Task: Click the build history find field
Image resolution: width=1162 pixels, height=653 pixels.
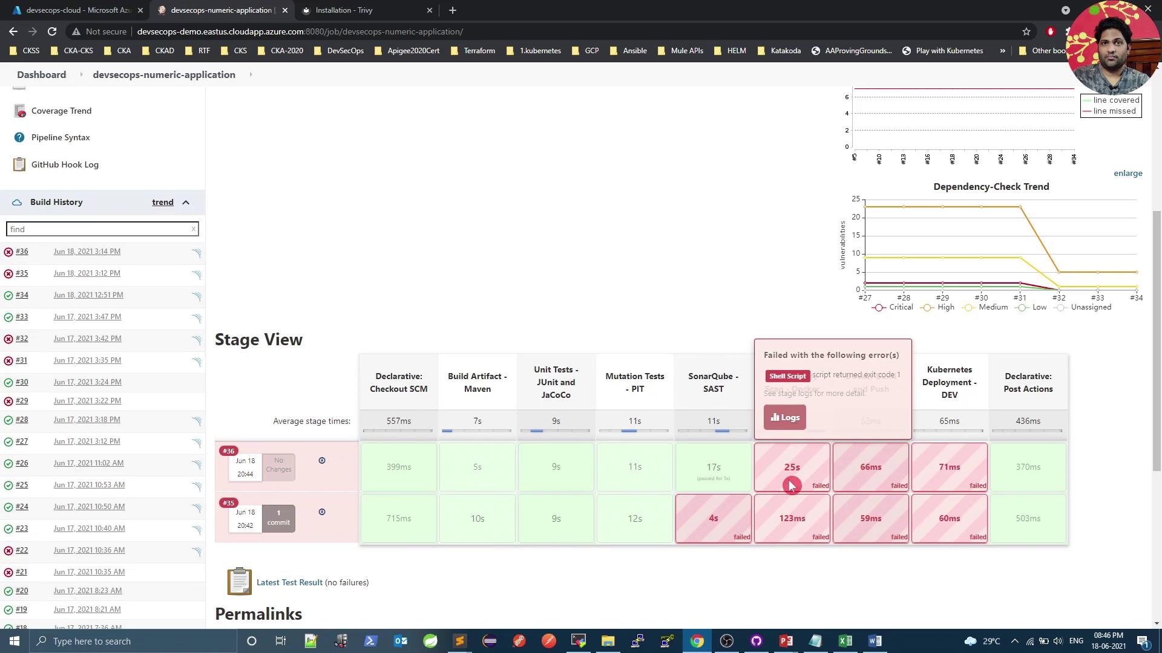Action: (100, 229)
